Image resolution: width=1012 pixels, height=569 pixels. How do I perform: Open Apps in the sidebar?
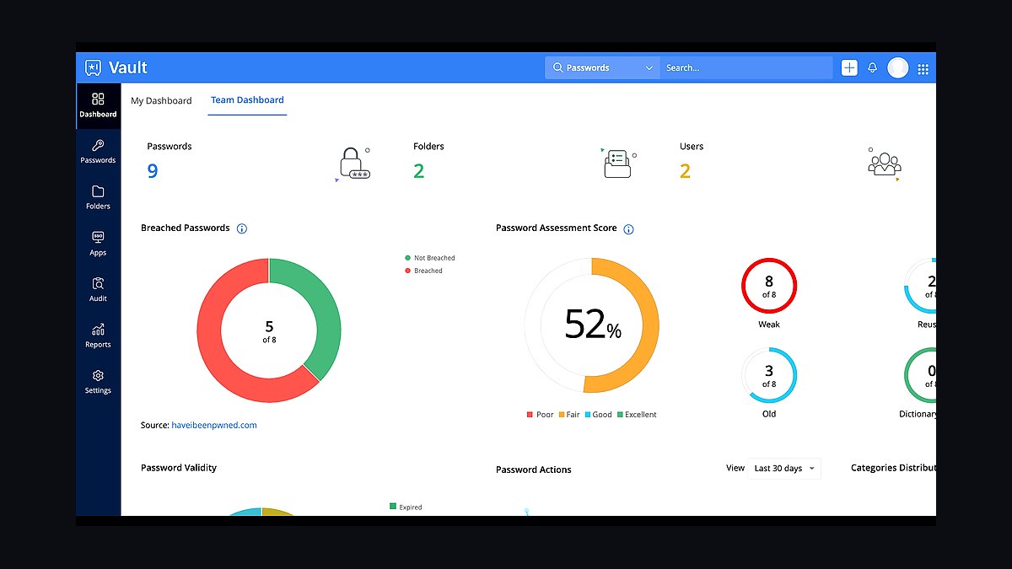point(98,244)
